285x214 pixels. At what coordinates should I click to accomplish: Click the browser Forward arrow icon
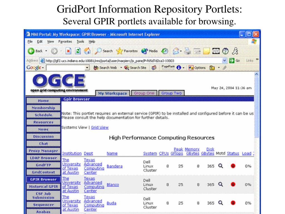point(54,51)
